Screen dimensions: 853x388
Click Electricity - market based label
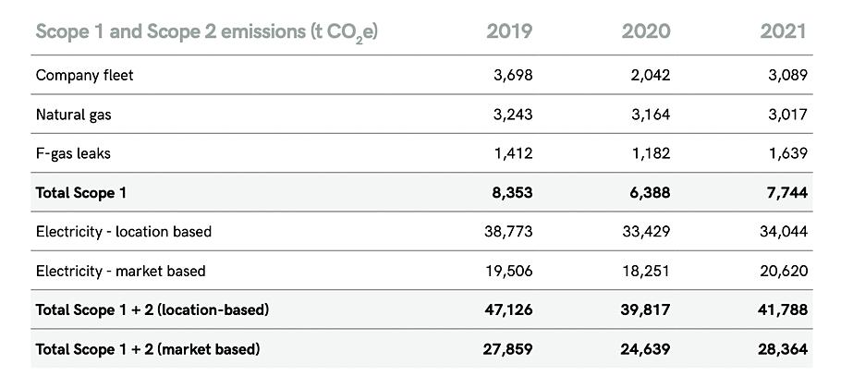click(120, 271)
